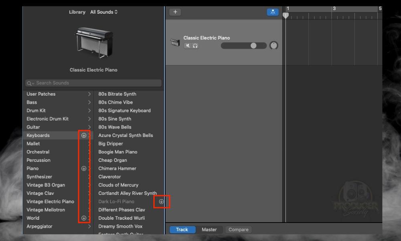Download the World category sounds
Screen dimensions: 401x241
coord(83,218)
